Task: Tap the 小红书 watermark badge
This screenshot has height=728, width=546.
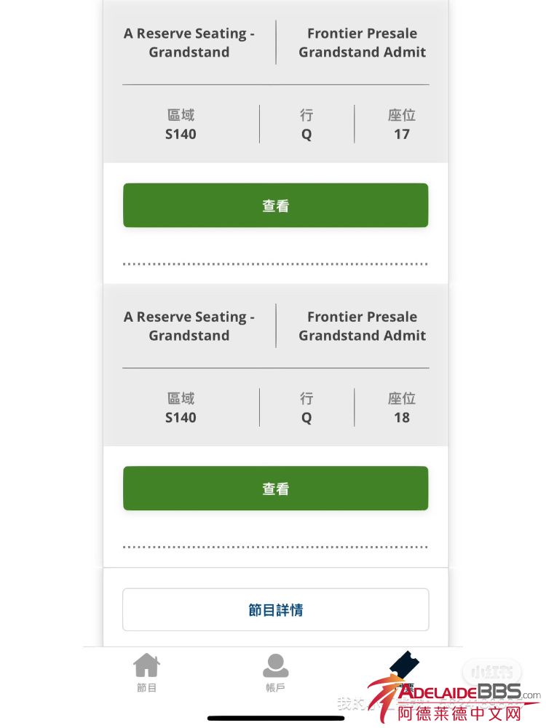Action: coord(487,671)
